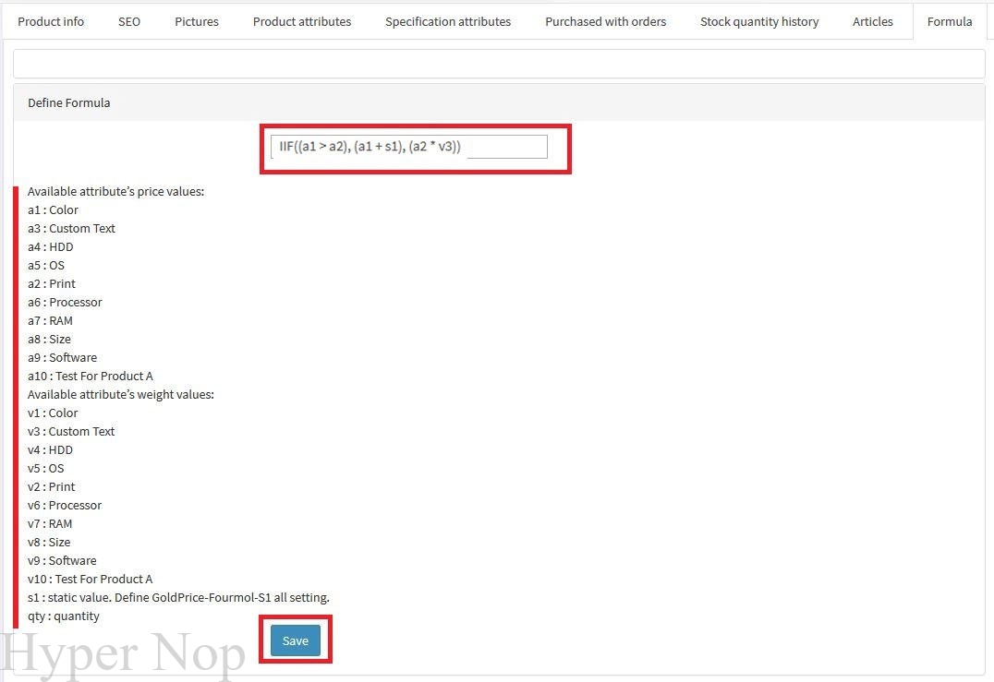The height and width of the screenshot is (682, 994).
Task: Open the Product info tab
Action: tap(51, 21)
